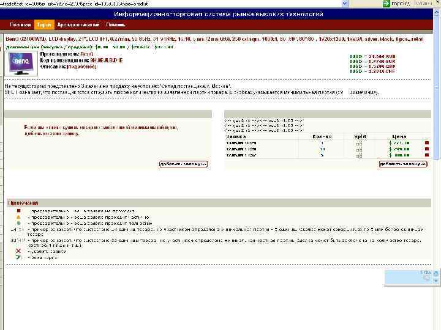Open the Главная menu item
The width and height of the screenshot is (441, 330).
pos(20,24)
